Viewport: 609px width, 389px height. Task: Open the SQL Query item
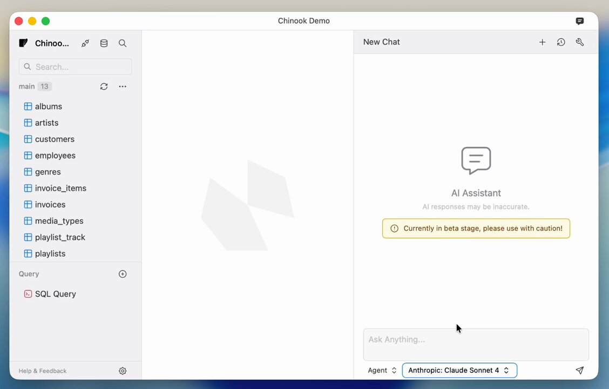[x=55, y=294]
